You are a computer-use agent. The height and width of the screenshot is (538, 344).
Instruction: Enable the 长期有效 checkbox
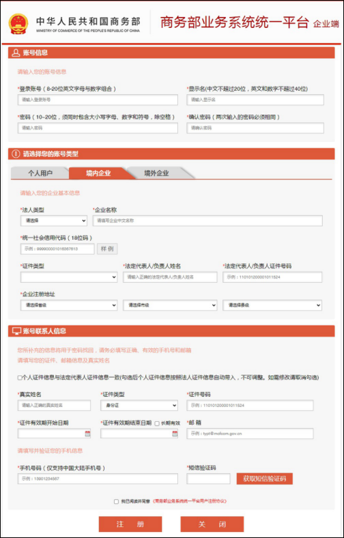tap(157, 423)
